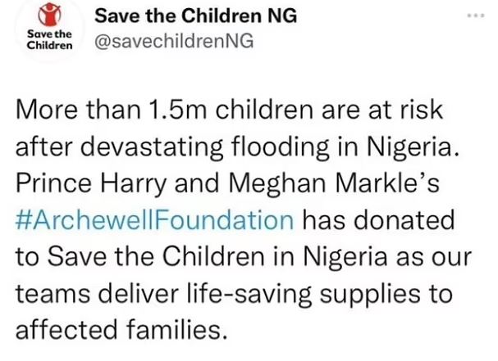Click the closing words "affected families."
Image resolution: width=498 pixels, height=361 pixels.
click(x=120, y=327)
